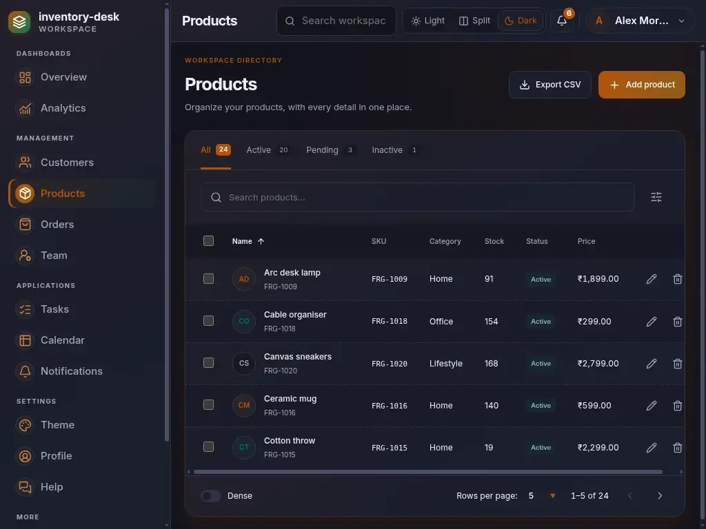
Task: Switch to the Pending tab
Action: [331, 149]
